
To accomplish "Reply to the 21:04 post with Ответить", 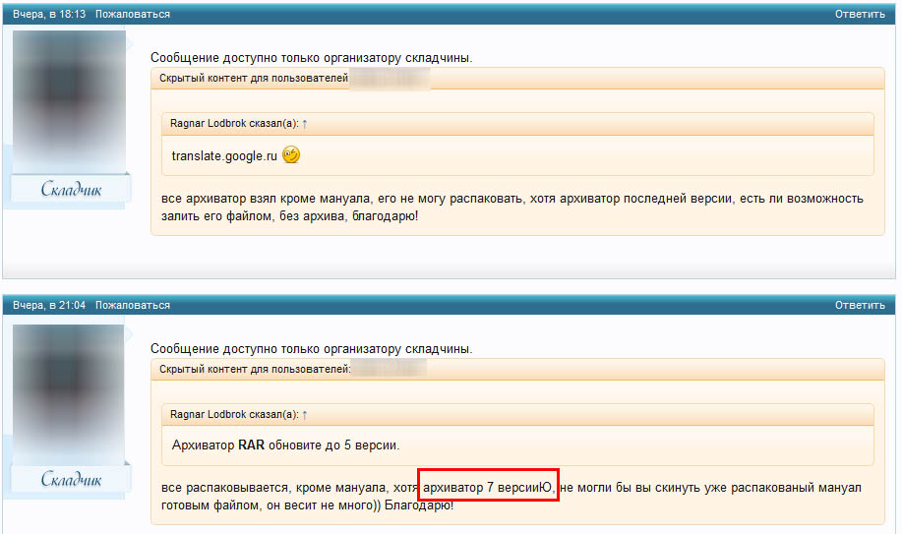I will (x=860, y=305).
